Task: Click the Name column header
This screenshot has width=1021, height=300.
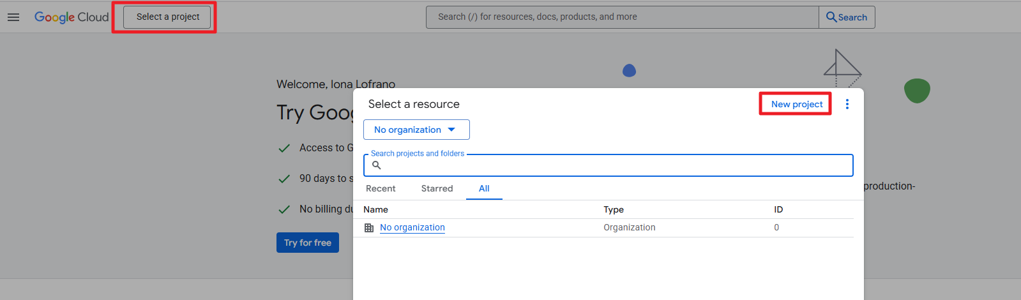Action: point(375,209)
